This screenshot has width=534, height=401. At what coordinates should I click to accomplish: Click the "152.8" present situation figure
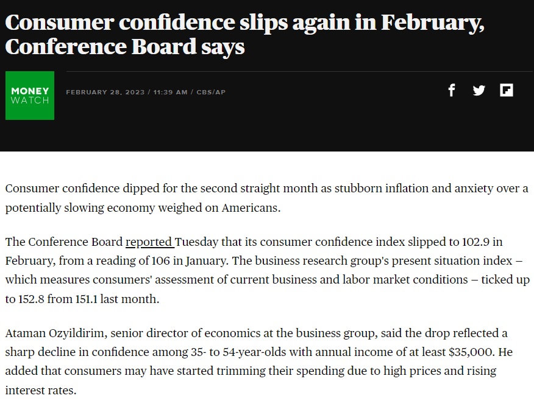[x=31, y=299]
